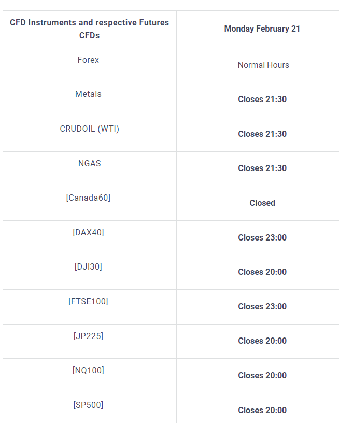Select the DAX40 "Closes 23:00" cell

tap(262, 238)
